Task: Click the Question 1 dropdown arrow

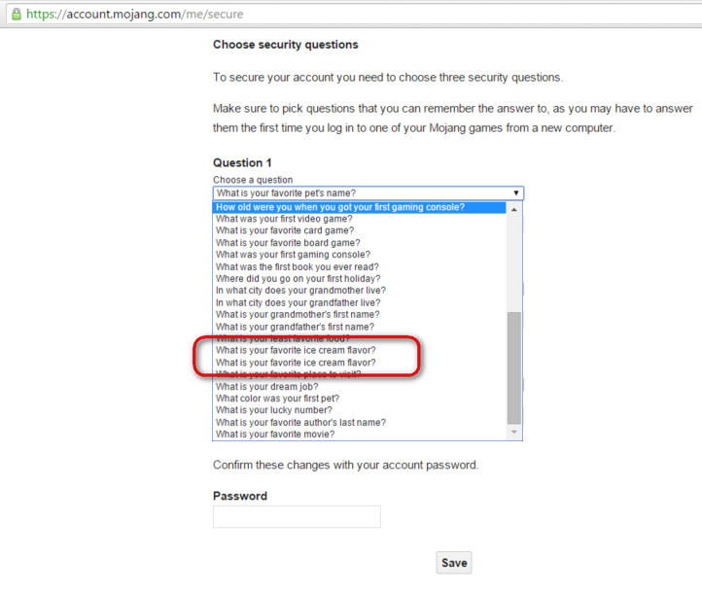Action: tap(517, 193)
